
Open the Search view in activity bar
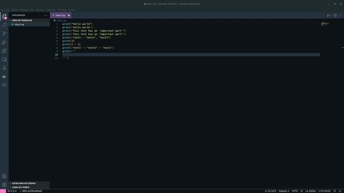(4, 25)
